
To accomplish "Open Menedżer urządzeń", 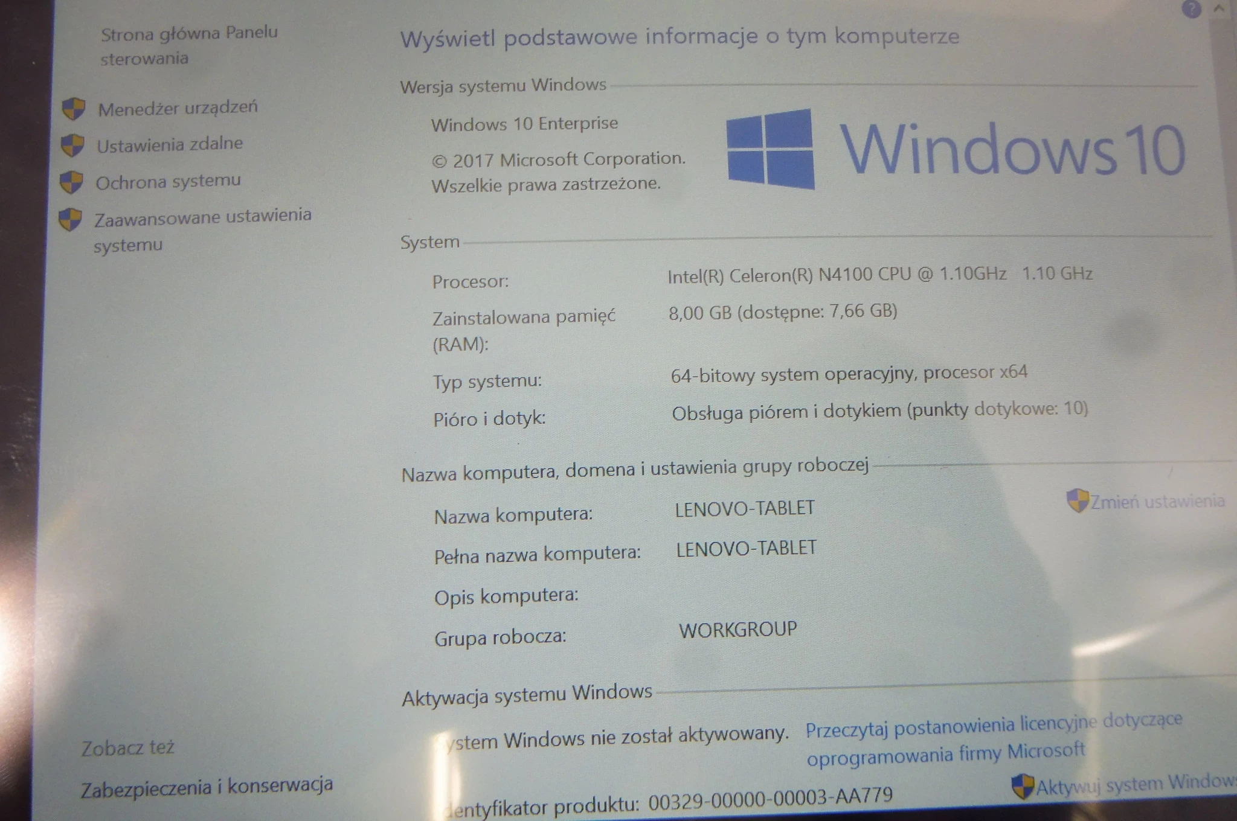I will (179, 108).
